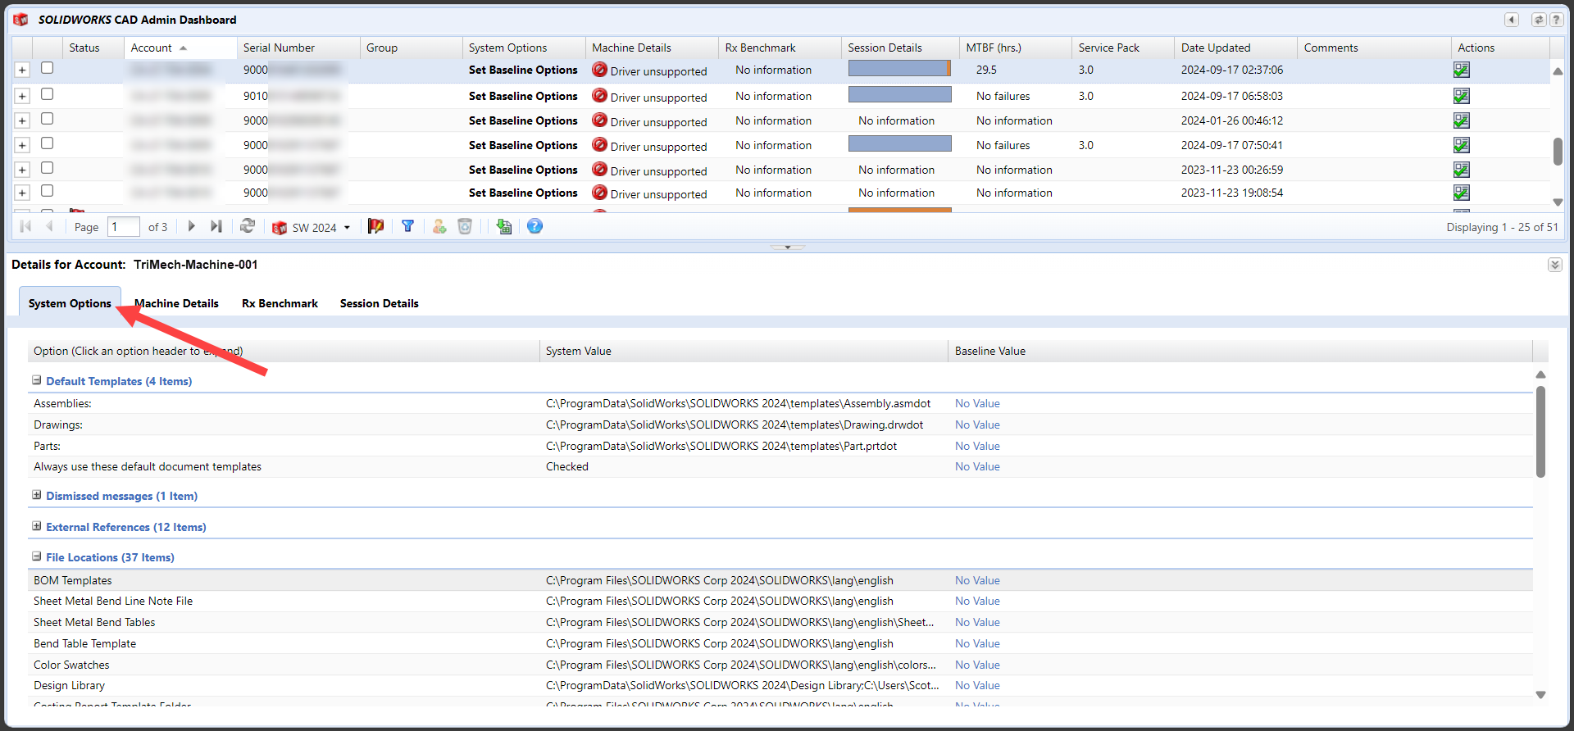Click the page number input field

(x=123, y=227)
